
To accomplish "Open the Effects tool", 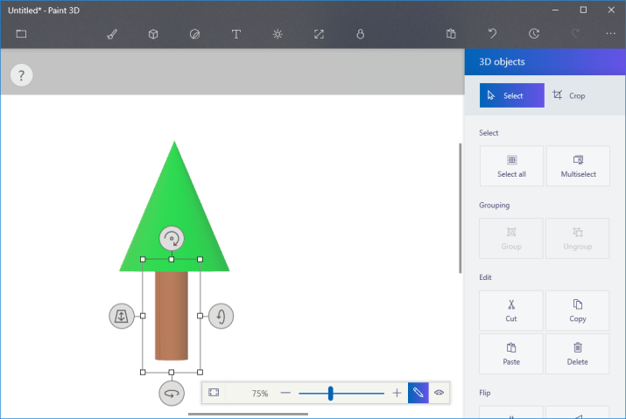I will click(278, 34).
